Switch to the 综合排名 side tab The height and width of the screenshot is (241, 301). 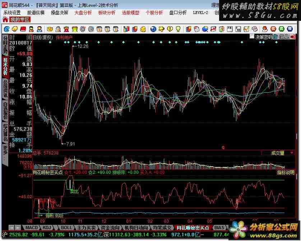(5, 133)
